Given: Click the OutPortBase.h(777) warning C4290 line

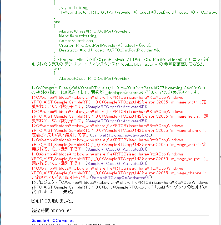Looking at the screenshot, I should [118, 90].
